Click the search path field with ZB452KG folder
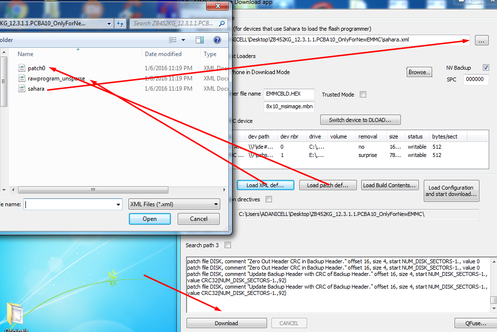The image size is (497, 332). (357, 215)
